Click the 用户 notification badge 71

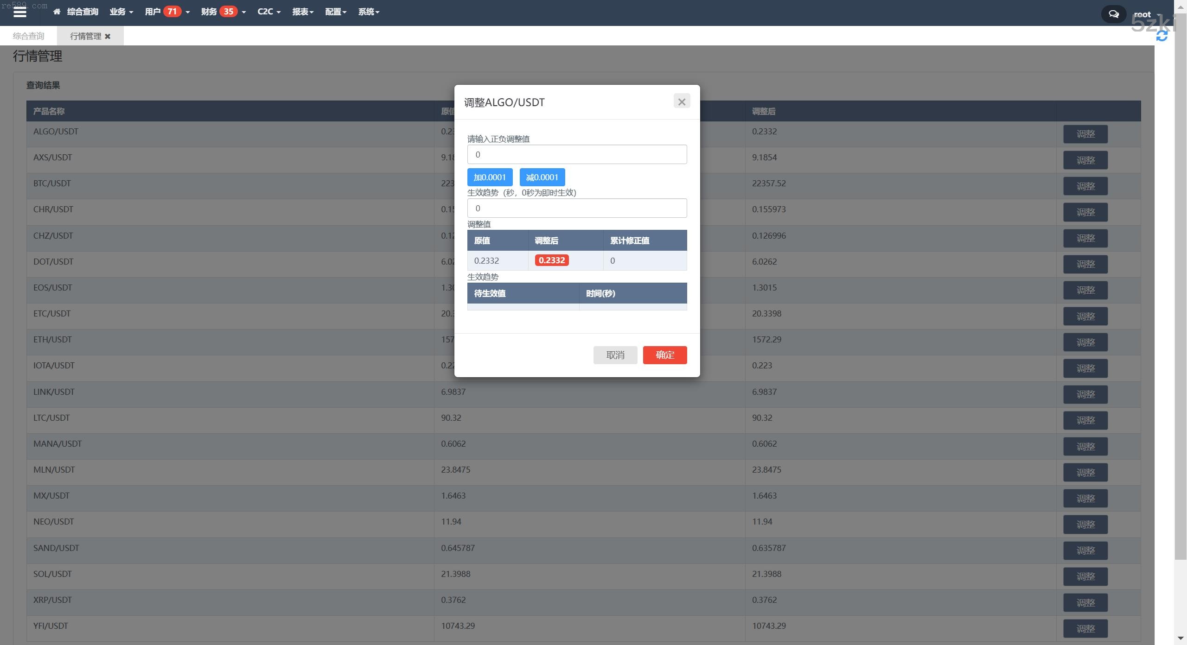point(172,12)
